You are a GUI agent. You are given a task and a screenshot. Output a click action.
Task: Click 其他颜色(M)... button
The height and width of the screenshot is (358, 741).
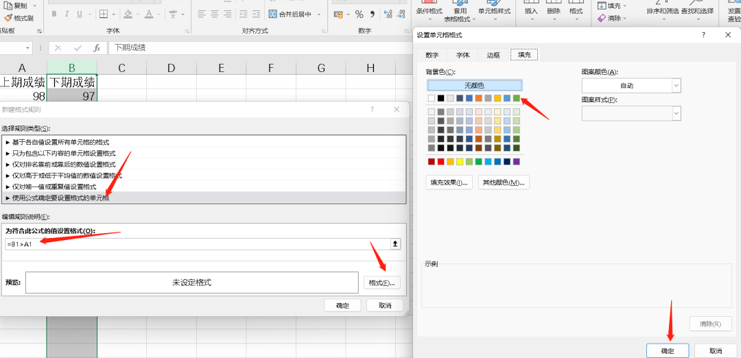[x=506, y=182]
